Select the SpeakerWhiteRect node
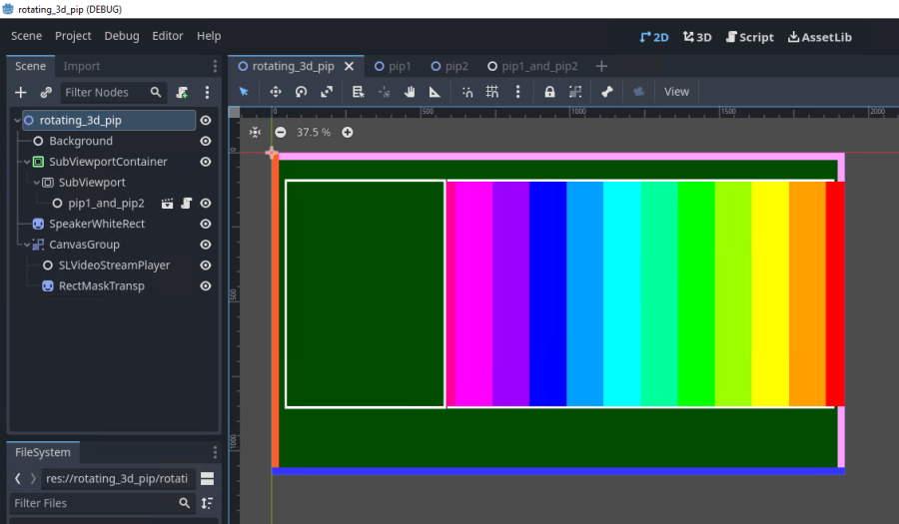Image resolution: width=899 pixels, height=524 pixels. tap(97, 224)
